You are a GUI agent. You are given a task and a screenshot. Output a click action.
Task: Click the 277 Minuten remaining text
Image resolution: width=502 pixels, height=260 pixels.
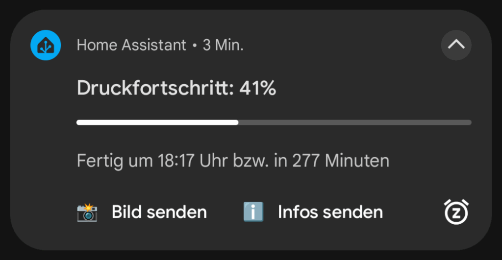click(x=340, y=160)
